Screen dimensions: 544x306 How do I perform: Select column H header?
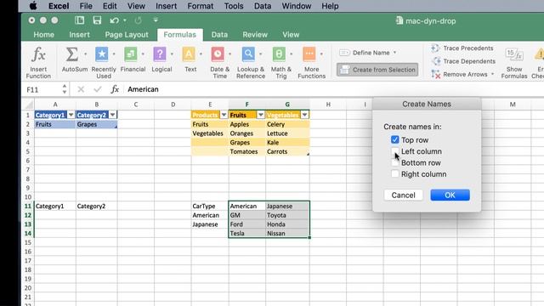coord(328,104)
